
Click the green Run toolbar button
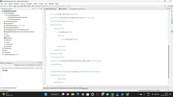[21, 6]
